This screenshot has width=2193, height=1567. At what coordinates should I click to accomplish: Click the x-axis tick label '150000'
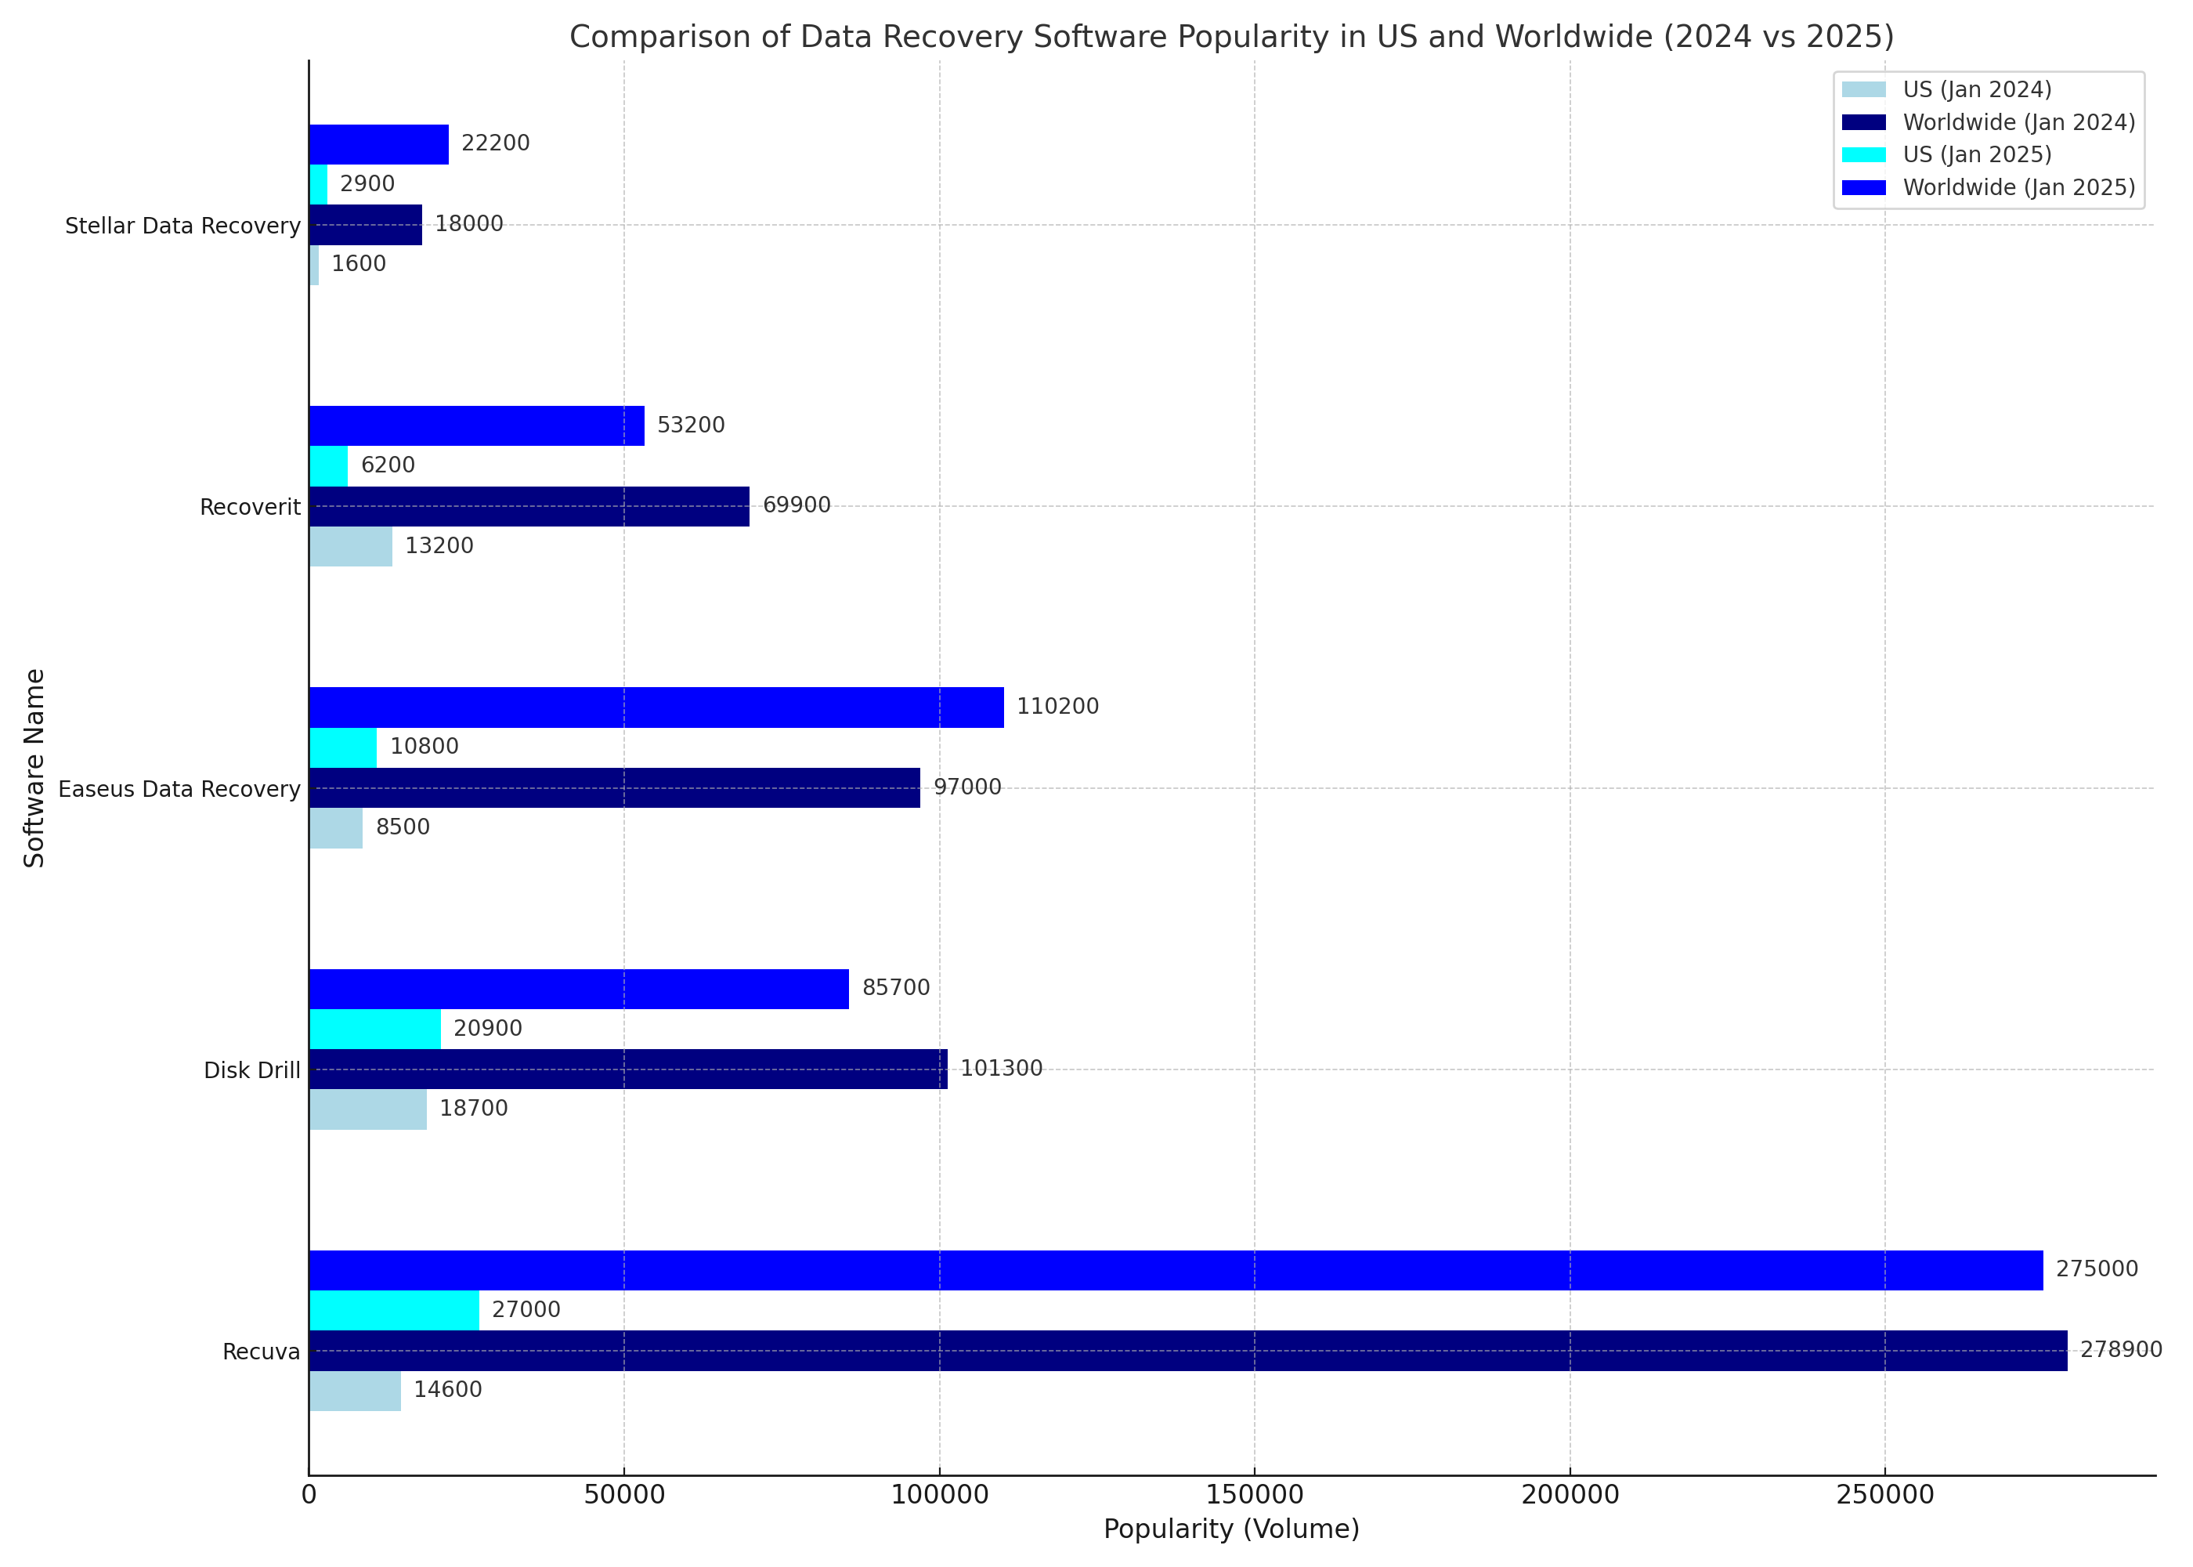[1255, 1496]
